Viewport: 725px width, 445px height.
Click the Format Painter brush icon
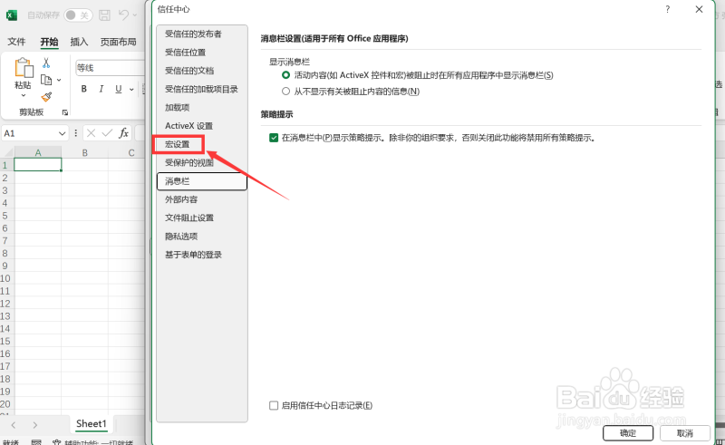tap(46, 97)
